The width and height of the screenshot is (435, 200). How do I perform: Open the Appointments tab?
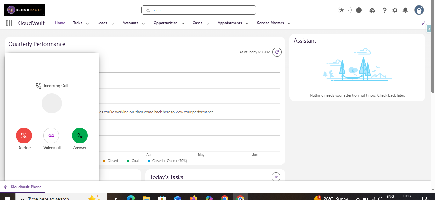click(230, 23)
